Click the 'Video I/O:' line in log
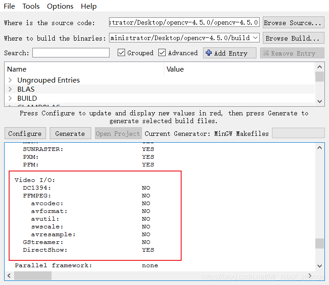329x285 pixels. [x=35, y=180]
